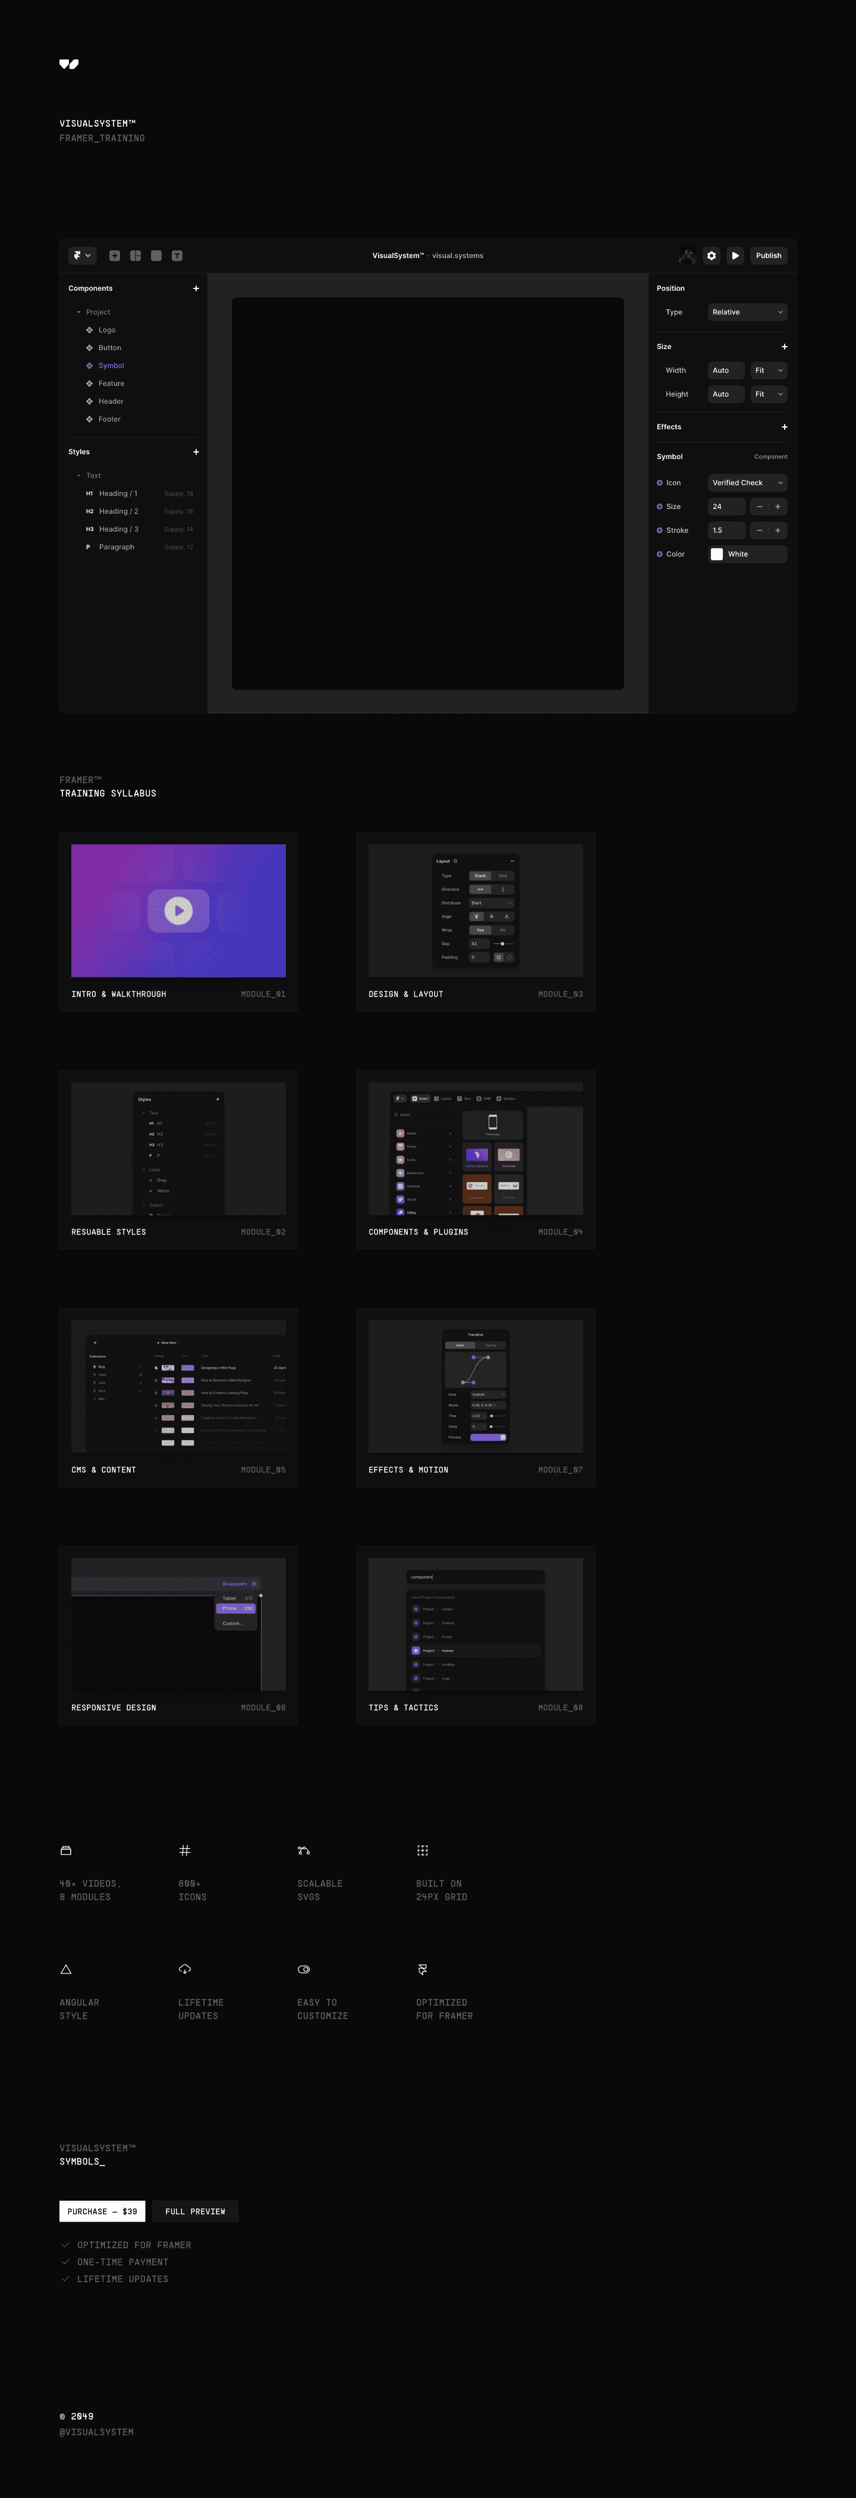
Task: Click the triangle icon above Angular Style
Action: 66,1969
